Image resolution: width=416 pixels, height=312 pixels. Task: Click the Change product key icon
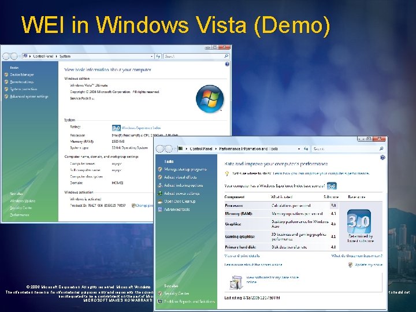tap(133, 206)
